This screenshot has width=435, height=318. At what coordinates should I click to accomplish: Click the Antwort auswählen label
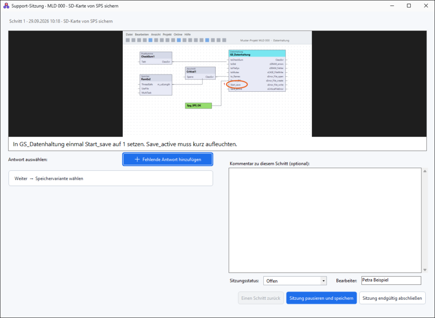click(28, 159)
